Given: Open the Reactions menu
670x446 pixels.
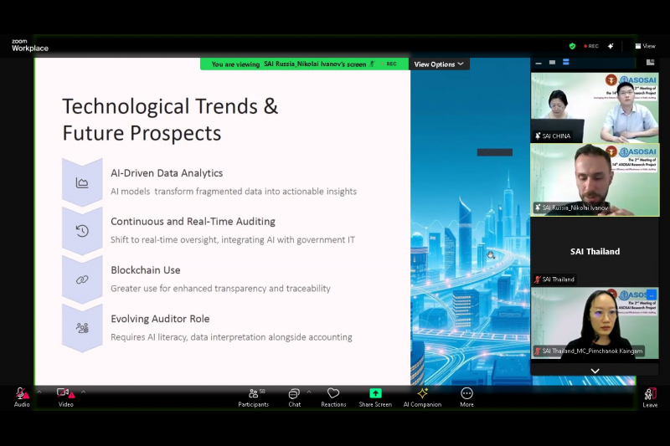Looking at the screenshot, I should pyautogui.click(x=333, y=397).
